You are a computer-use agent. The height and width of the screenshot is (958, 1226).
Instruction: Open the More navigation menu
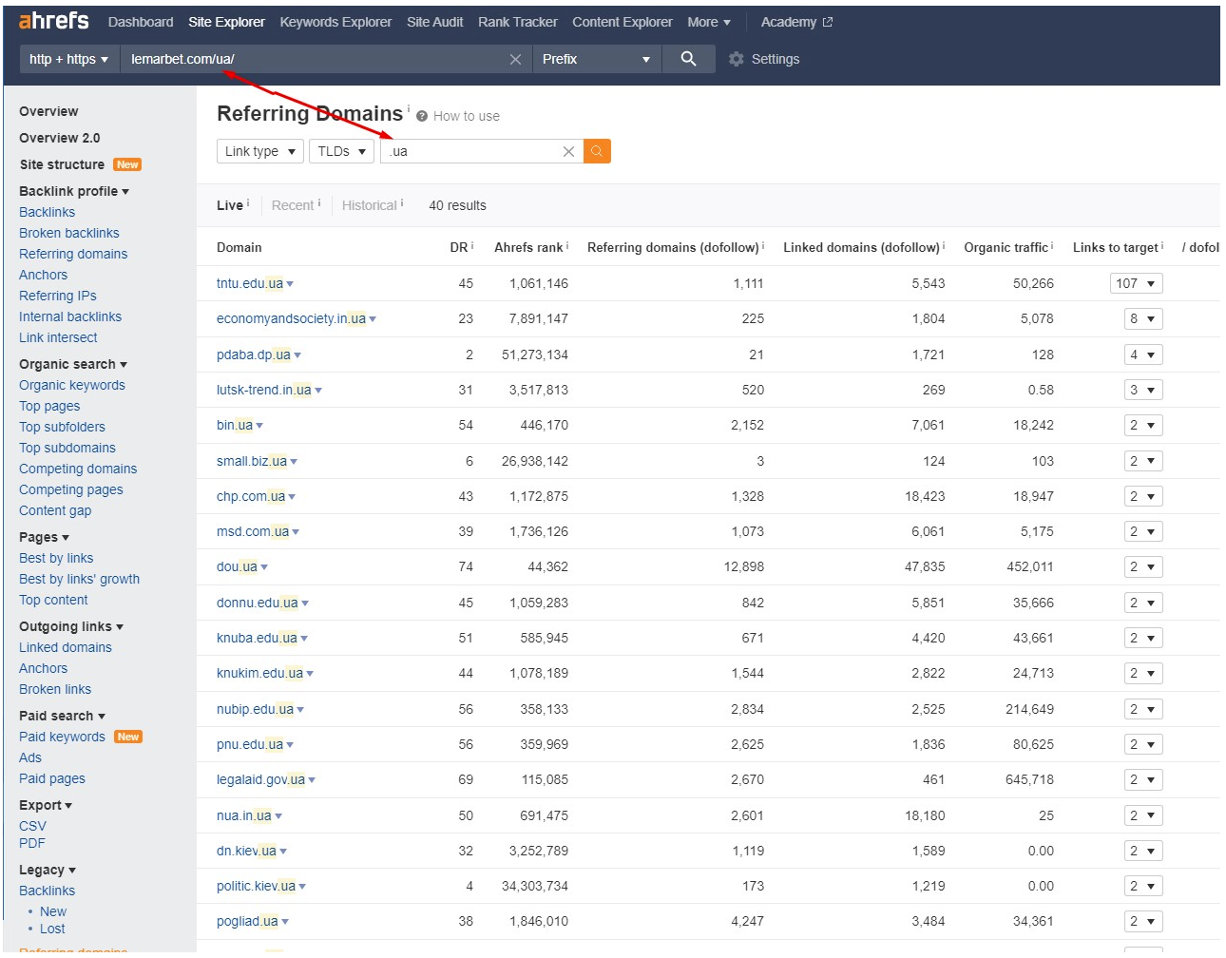[709, 21]
